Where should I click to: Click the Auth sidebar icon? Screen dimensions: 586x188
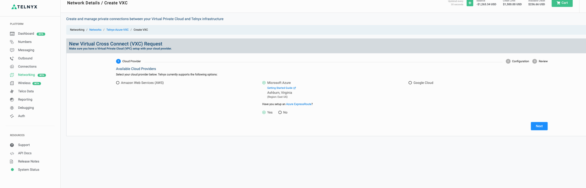coord(12,116)
